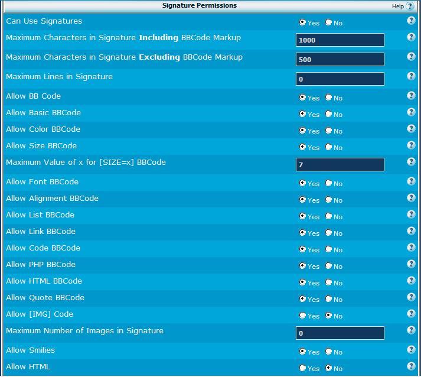
Task: Show help for Maximum Characters Excluding BBCode Markup
Action: point(411,56)
